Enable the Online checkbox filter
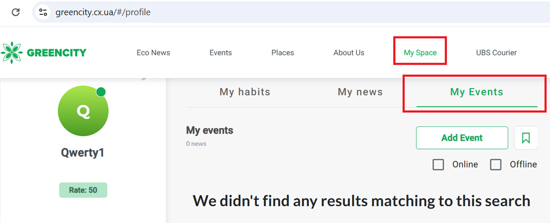Screen dimensions: 550x223 438,165
